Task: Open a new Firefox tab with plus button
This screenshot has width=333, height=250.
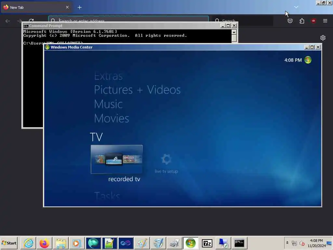Action: coord(80,7)
